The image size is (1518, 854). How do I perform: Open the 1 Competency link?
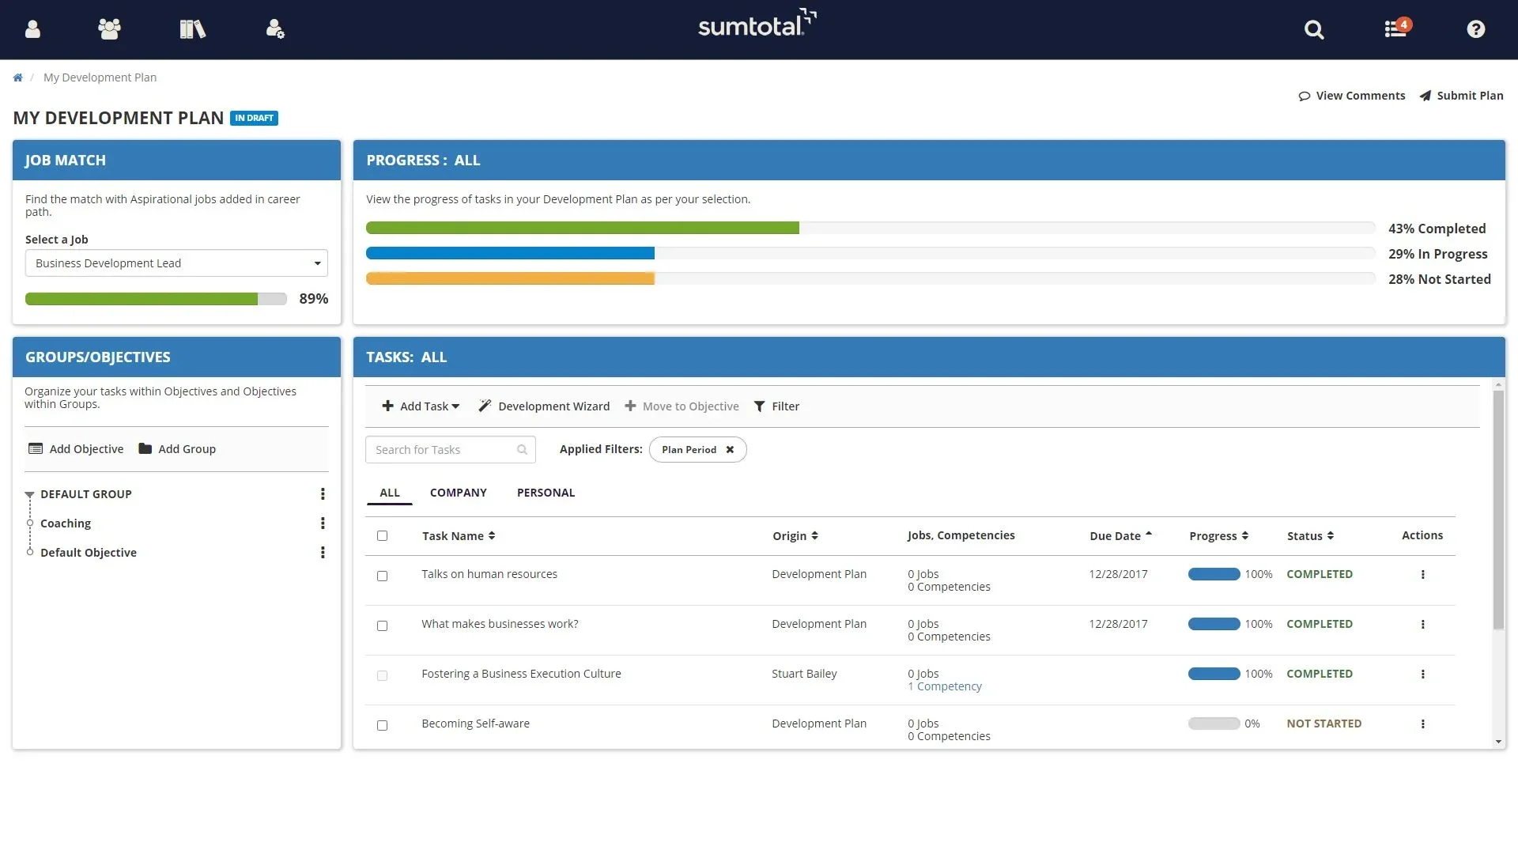(945, 686)
